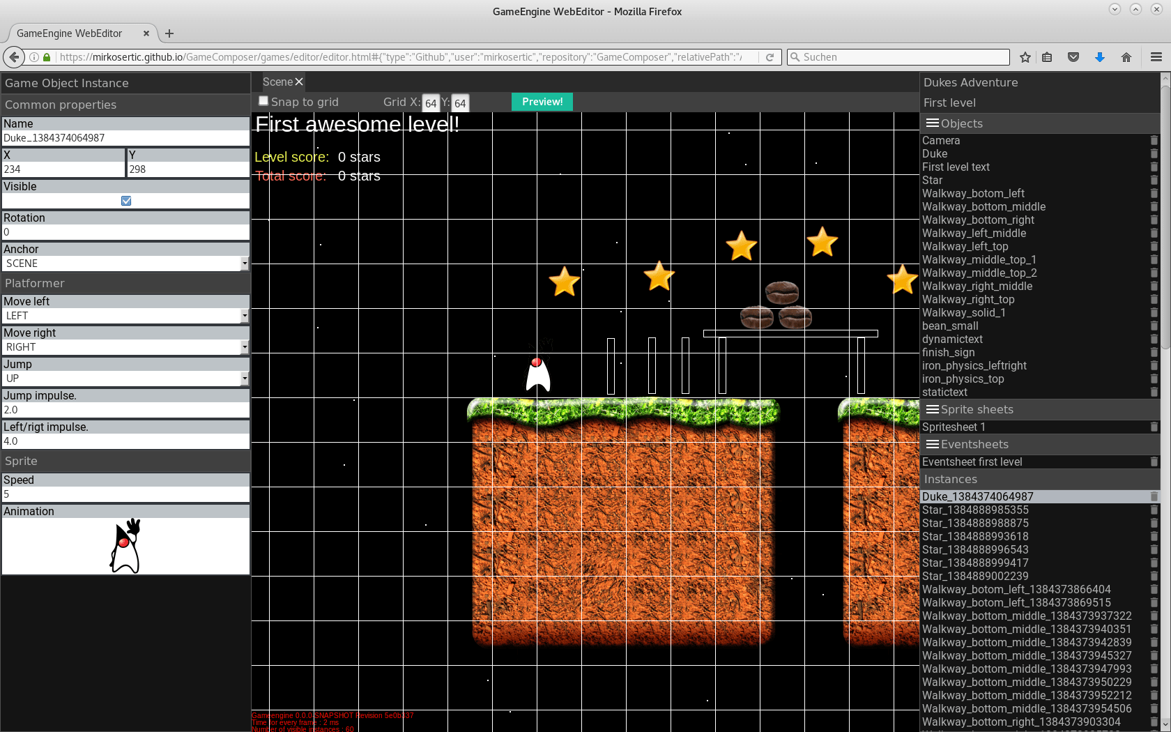Open the Objects panel menu icon

tap(932, 123)
